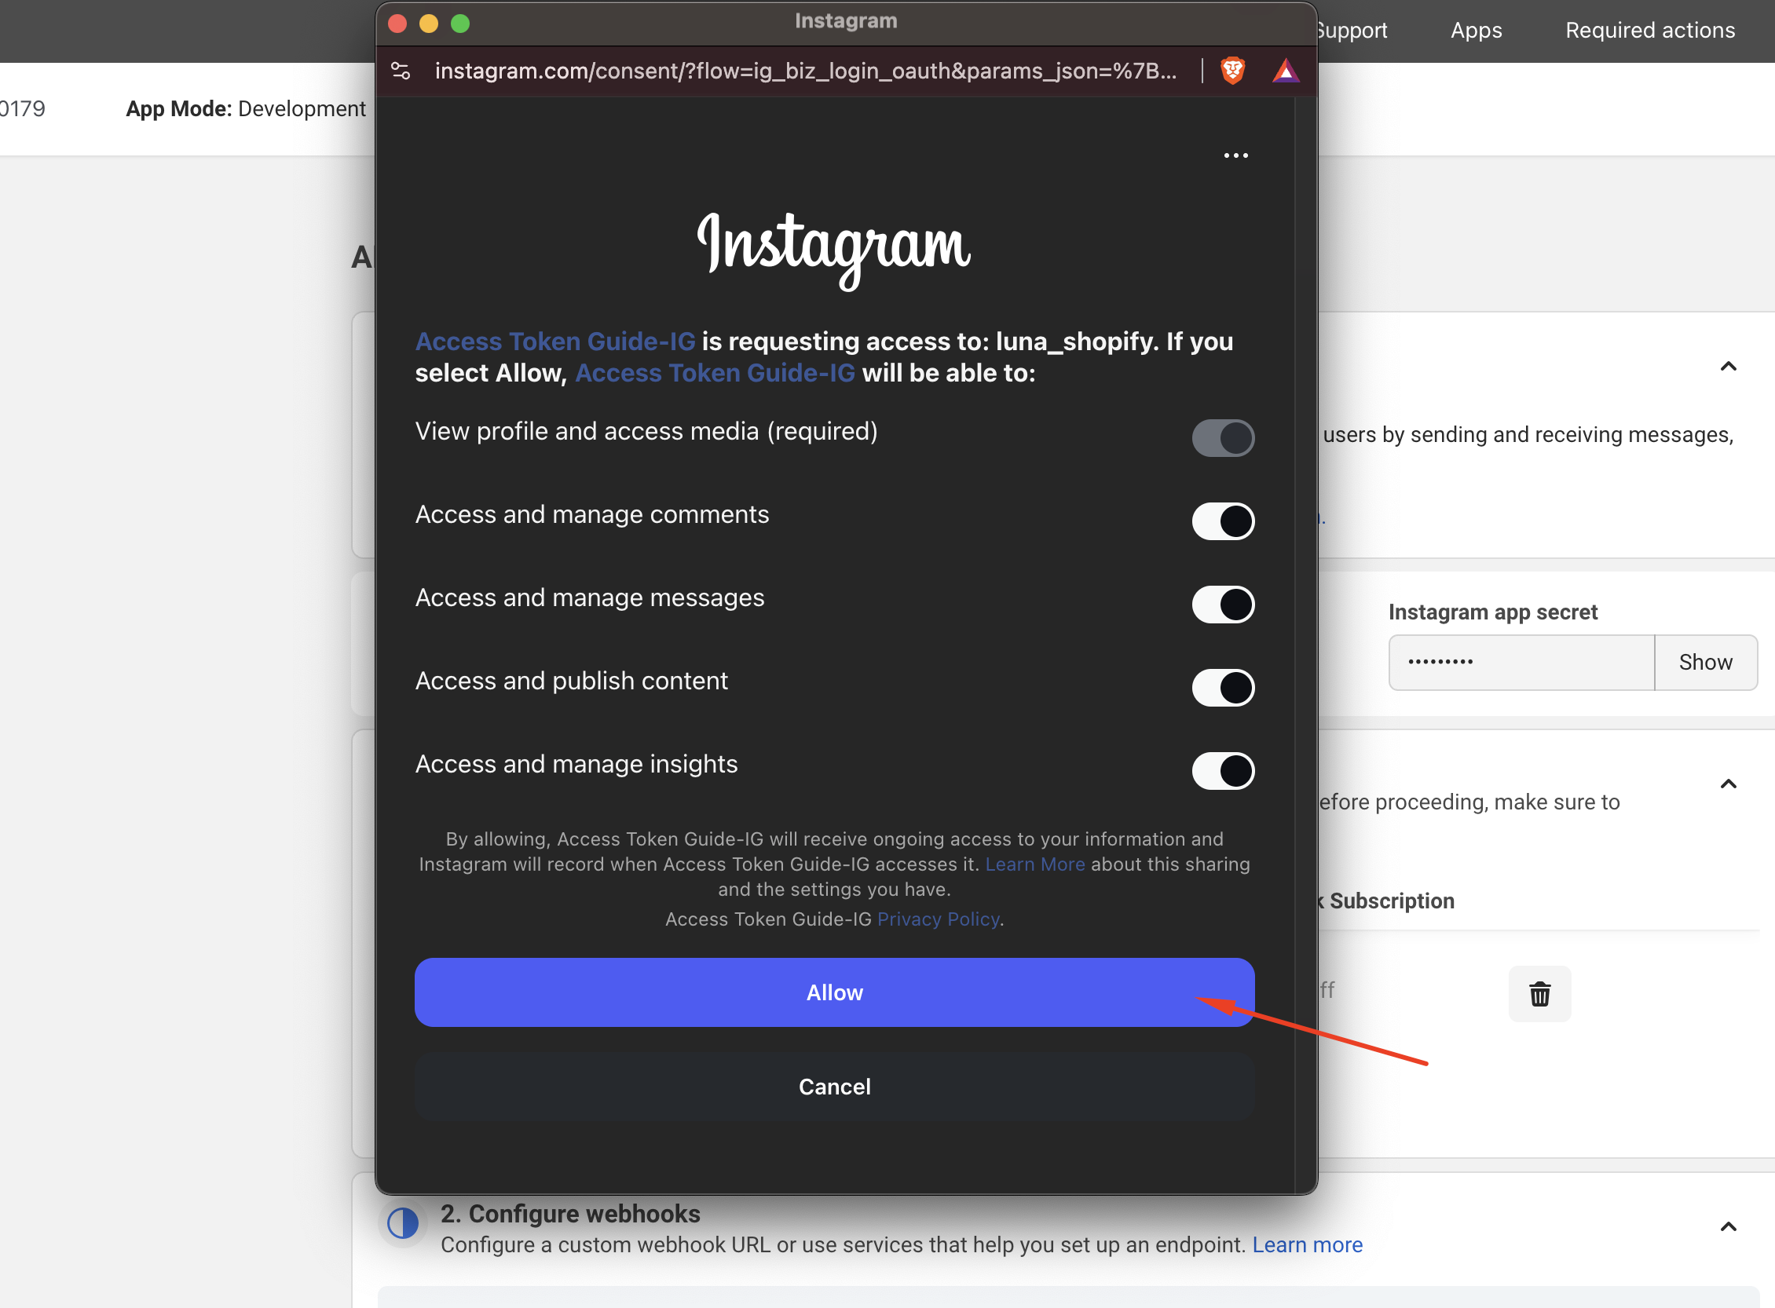
Task: Disable Access and manage comments toggle
Action: point(1222,521)
